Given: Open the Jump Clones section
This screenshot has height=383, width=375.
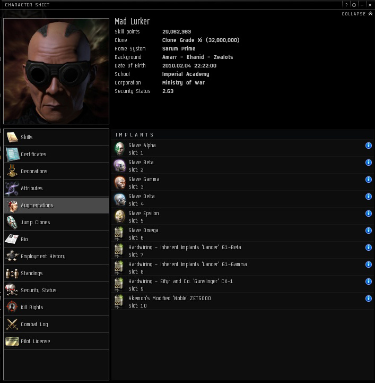Looking at the screenshot, I should coord(56,222).
